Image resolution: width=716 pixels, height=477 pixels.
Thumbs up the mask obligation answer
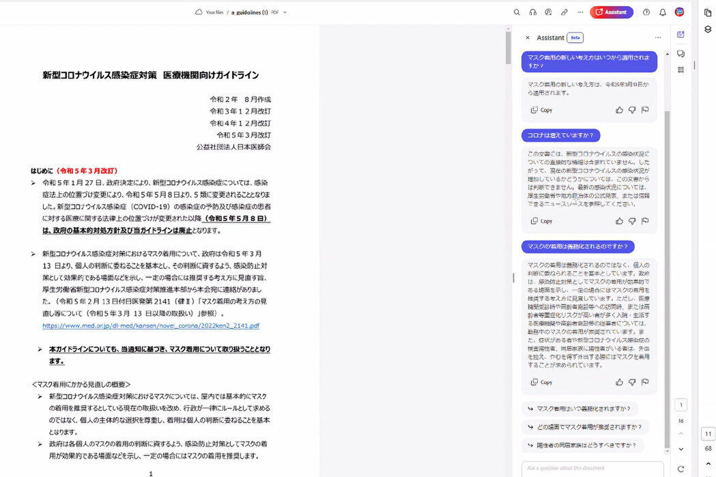point(619,382)
